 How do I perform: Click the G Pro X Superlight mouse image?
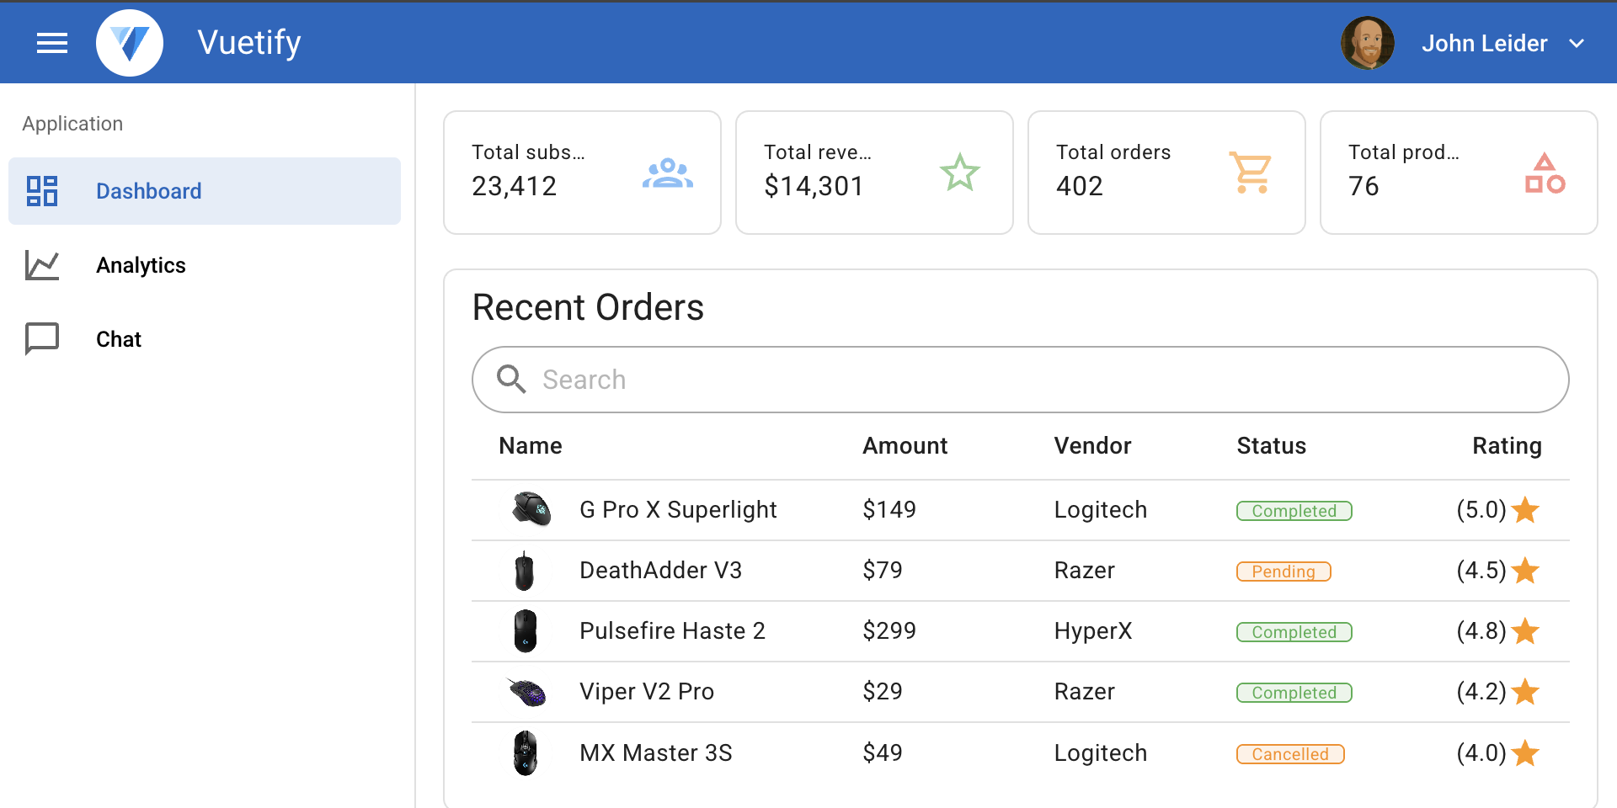531,509
